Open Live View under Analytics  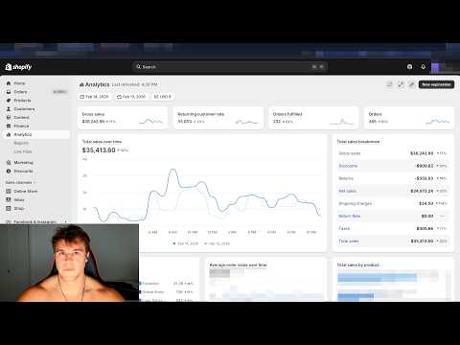pyautogui.click(x=23, y=151)
